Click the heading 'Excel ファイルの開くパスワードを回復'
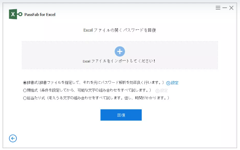Screen dimensions: 240x150 119,30
